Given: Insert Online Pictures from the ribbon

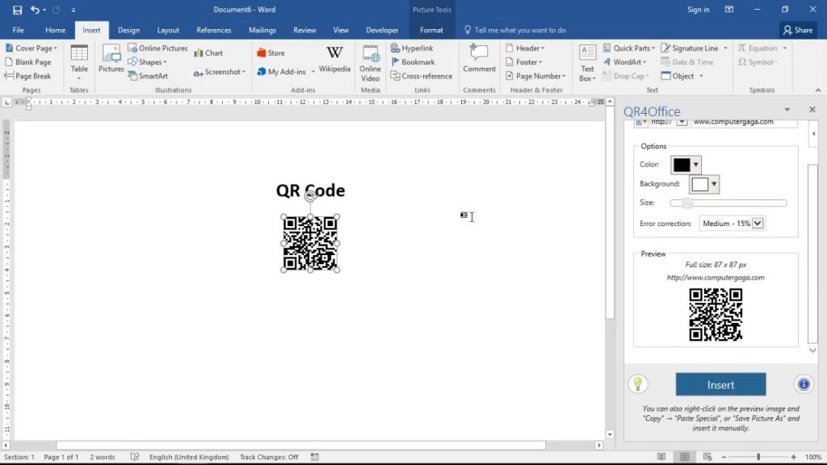Looking at the screenshot, I should tap(157, 48).
